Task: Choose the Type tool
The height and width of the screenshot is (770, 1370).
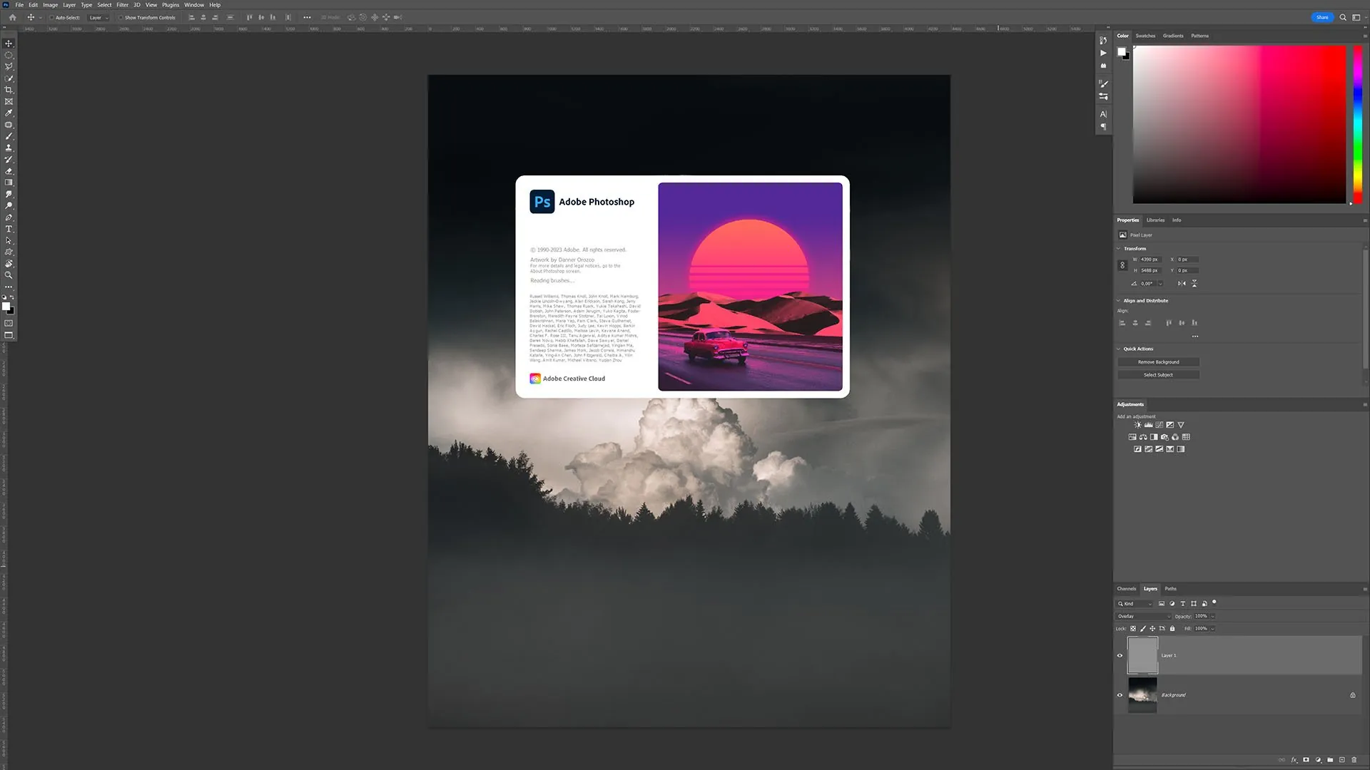Action: [x=9, y=230]
